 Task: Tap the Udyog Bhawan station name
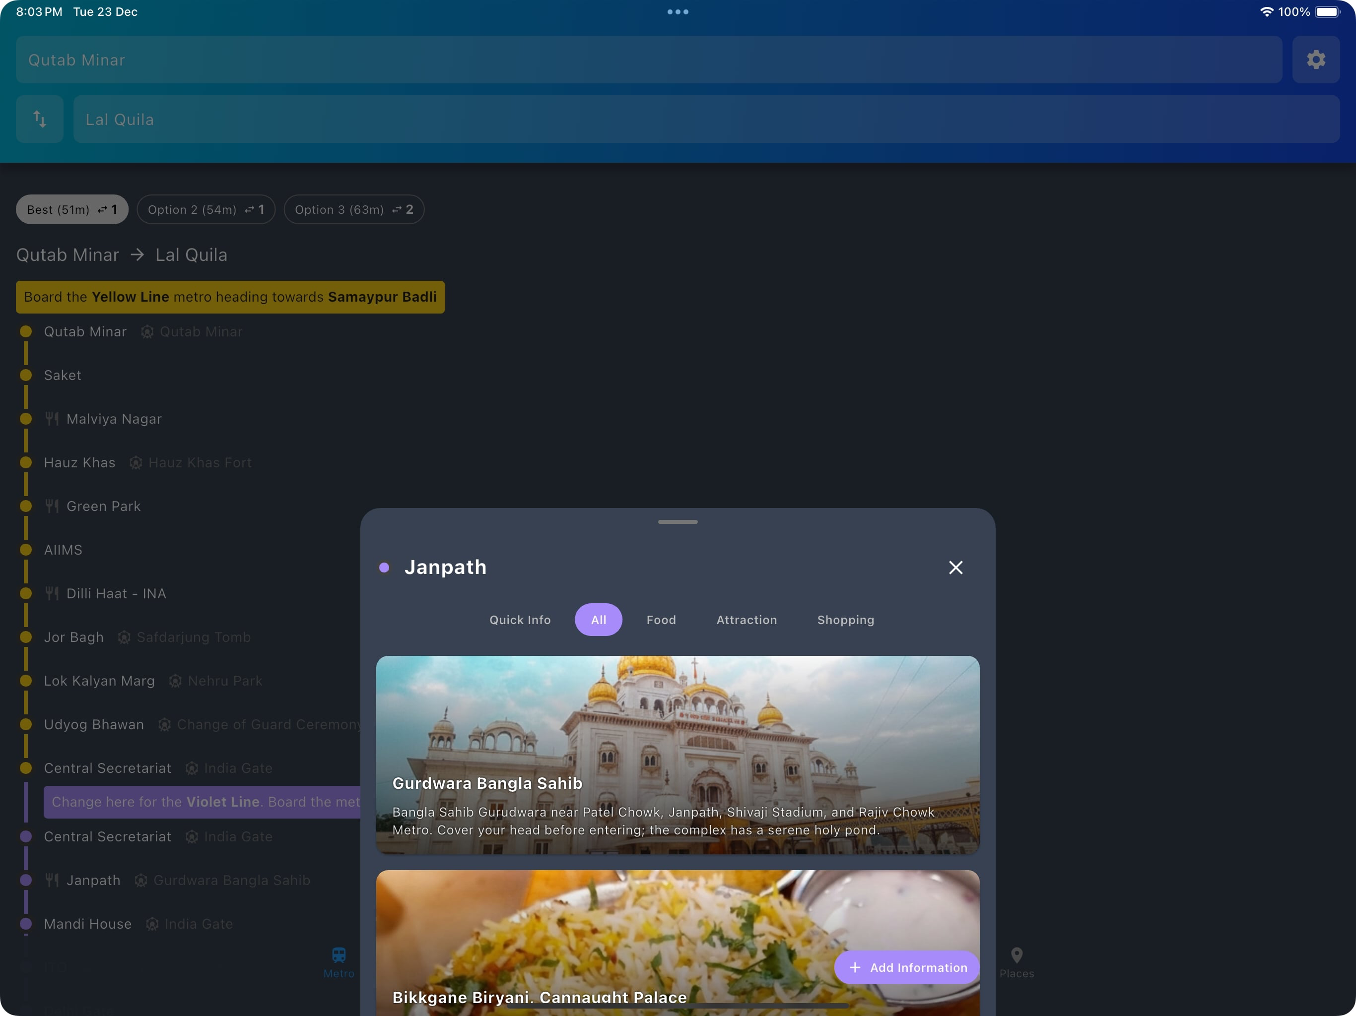94,725
